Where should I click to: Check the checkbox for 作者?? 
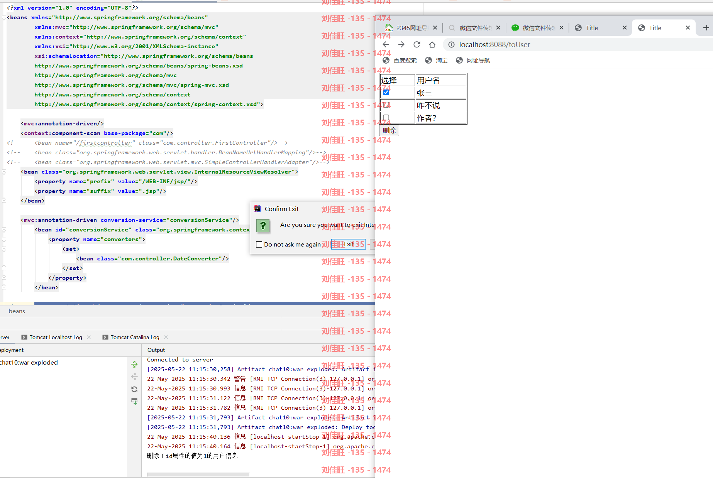tap(386, 117)
